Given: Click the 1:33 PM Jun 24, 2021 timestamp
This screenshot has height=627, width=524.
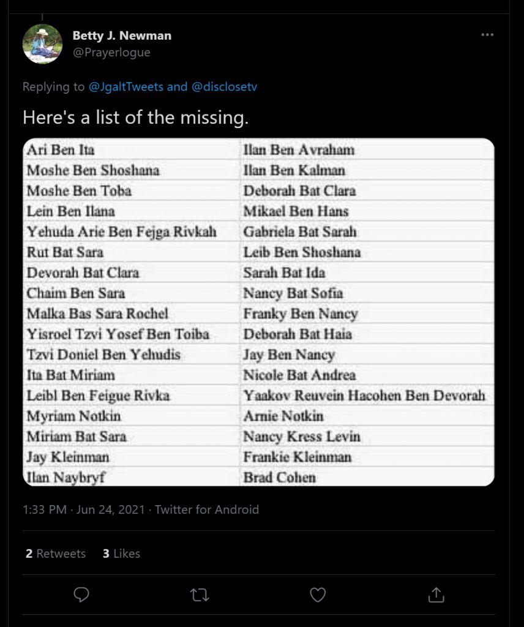Looking at the screenshot, I should 84,509.
